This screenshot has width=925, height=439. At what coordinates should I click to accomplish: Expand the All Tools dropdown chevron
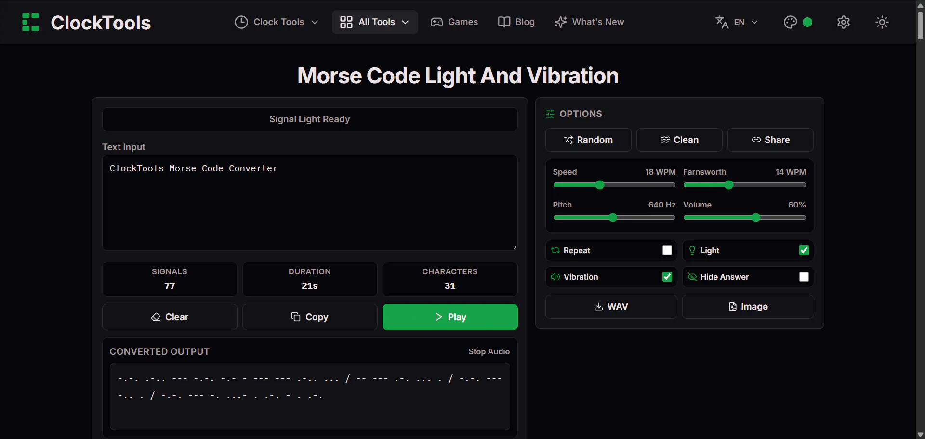pyautogui.click(x=405, y=22)
